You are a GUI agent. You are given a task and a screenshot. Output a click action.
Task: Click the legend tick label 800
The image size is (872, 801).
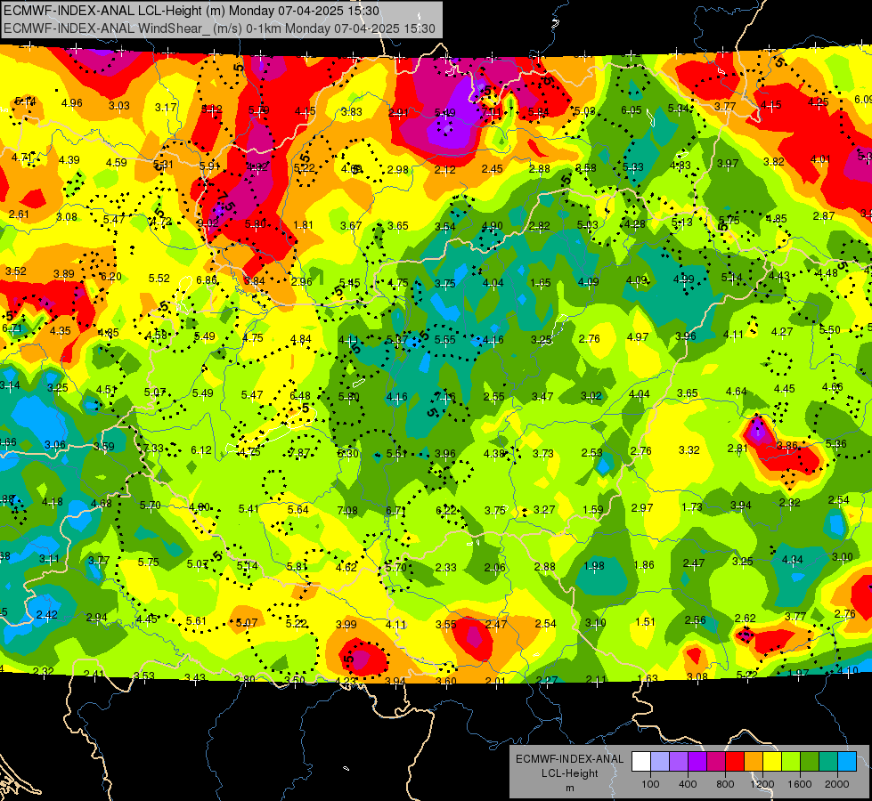click(x=725, y=784)
